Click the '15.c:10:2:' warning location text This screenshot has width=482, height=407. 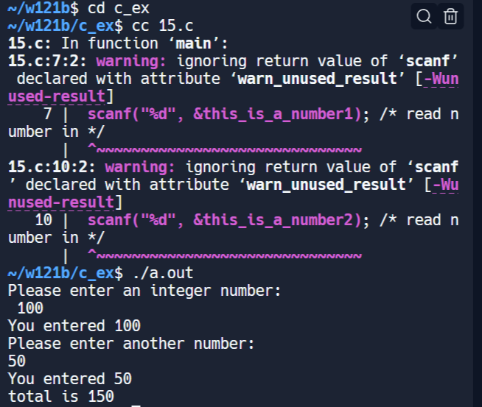coord(52,167)
